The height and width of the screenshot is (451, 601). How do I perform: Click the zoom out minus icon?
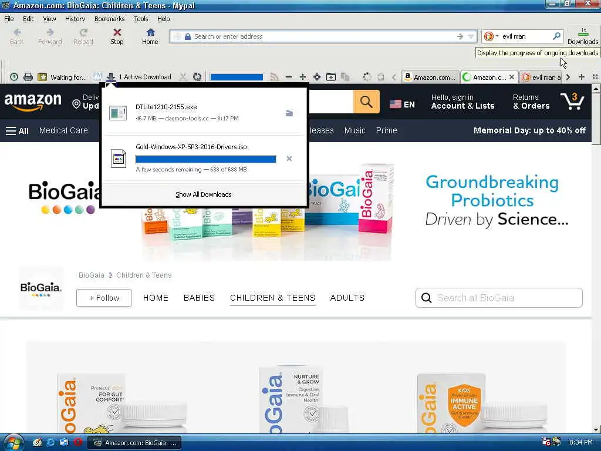(x=289, y=77)
